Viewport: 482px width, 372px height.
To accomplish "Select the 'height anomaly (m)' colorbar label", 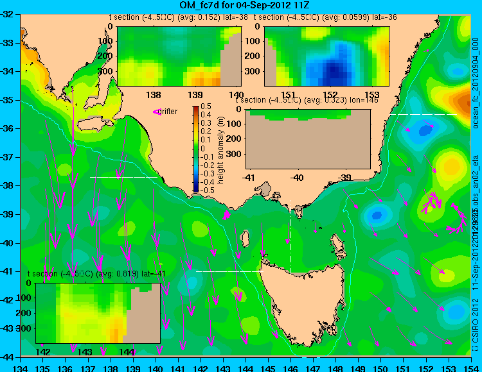I will tap(220, 150).
